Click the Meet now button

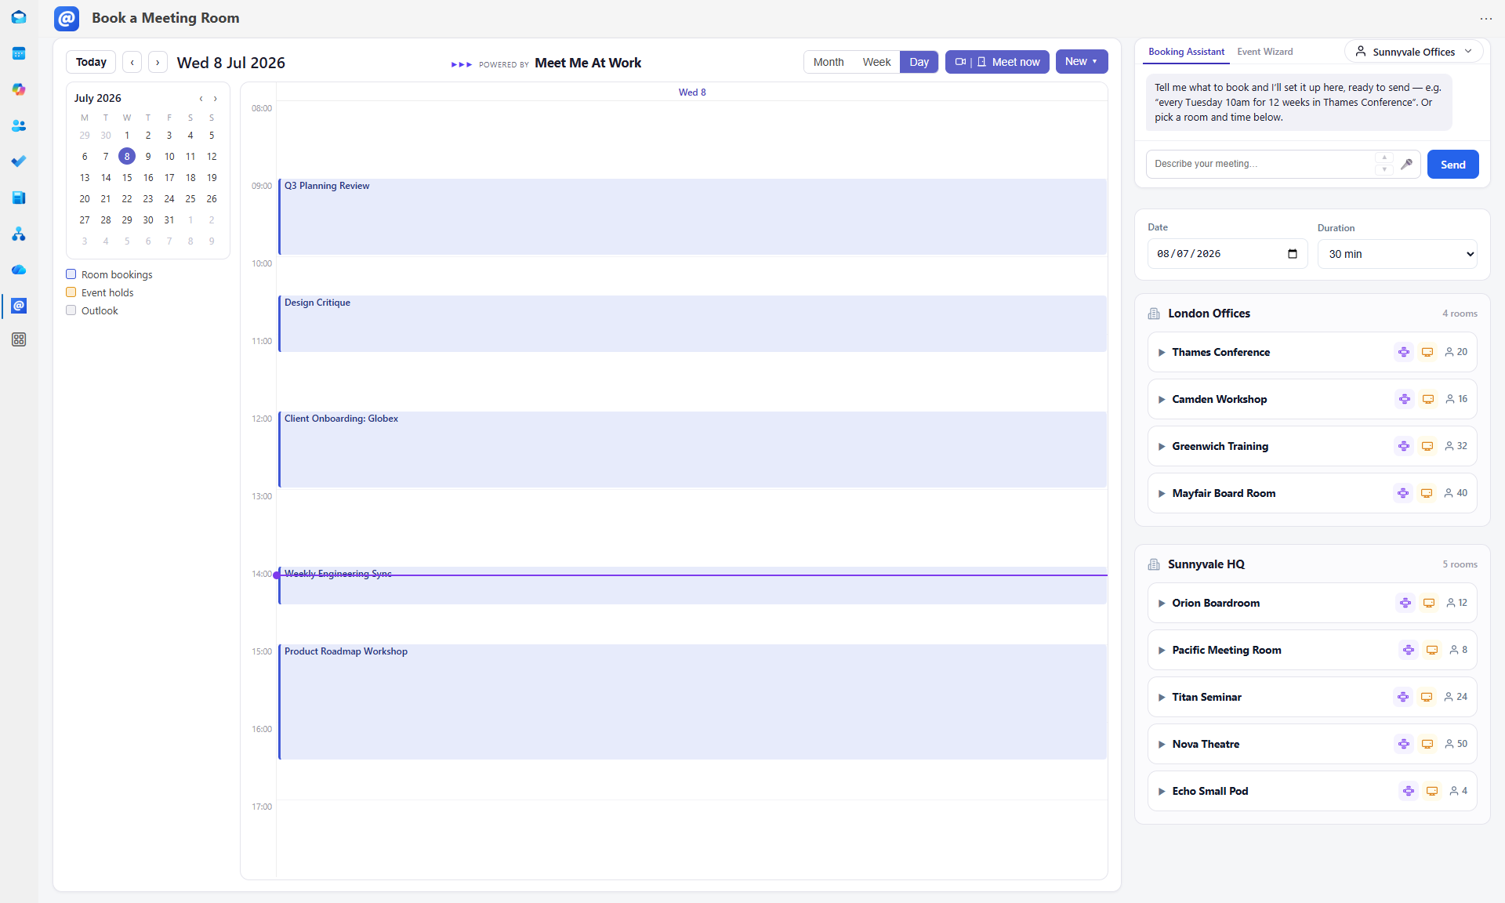point(997,62)
